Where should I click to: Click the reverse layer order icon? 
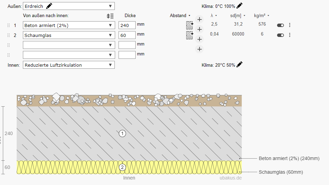pyautogui.click(x=110, y=16)
